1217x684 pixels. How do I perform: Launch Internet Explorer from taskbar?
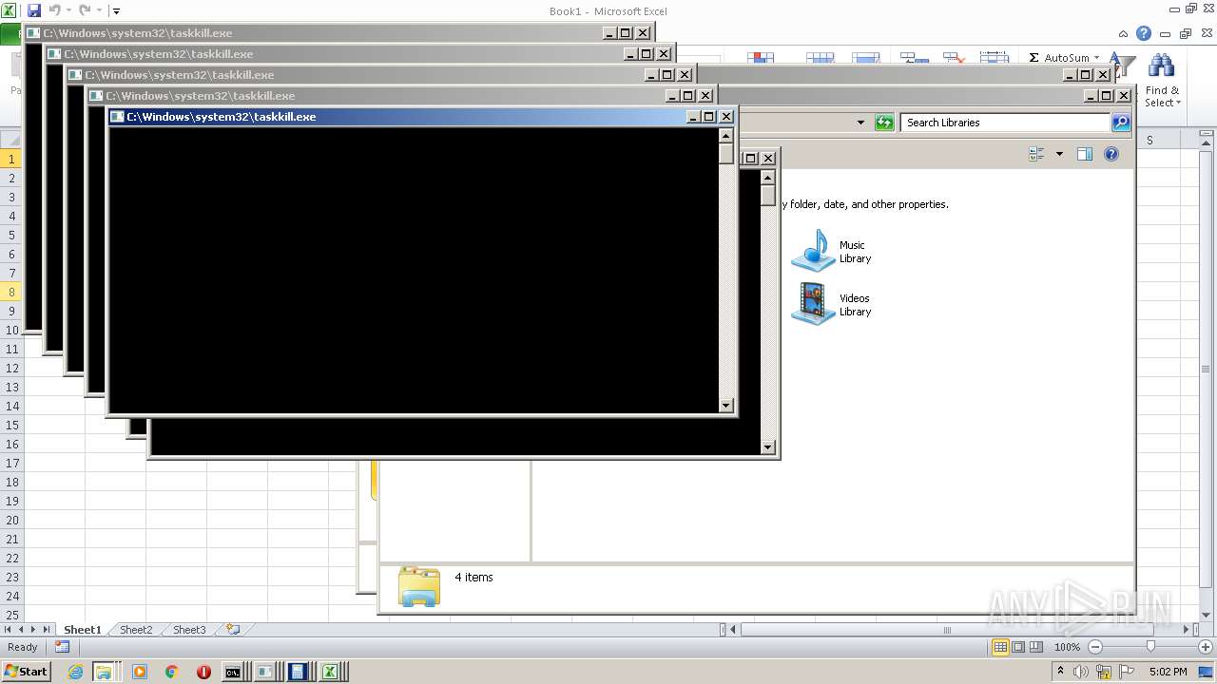click(76, 672)
